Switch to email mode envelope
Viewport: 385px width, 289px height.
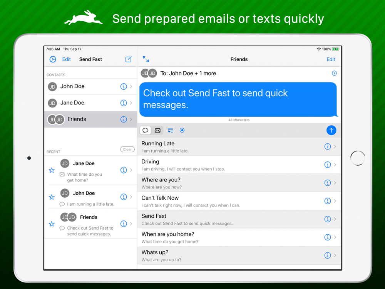click(x=157, y=130)
